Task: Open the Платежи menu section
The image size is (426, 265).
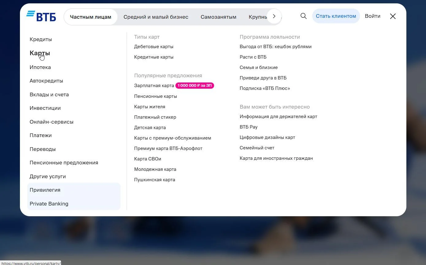Action: coord(40,135)
